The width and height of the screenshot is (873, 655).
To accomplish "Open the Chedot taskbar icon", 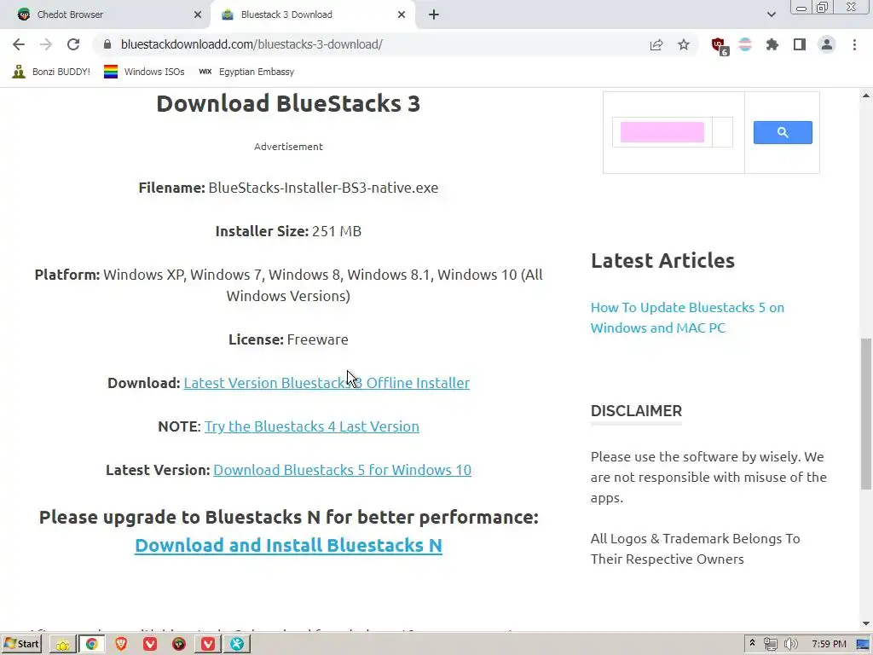I will coord(179,645).
